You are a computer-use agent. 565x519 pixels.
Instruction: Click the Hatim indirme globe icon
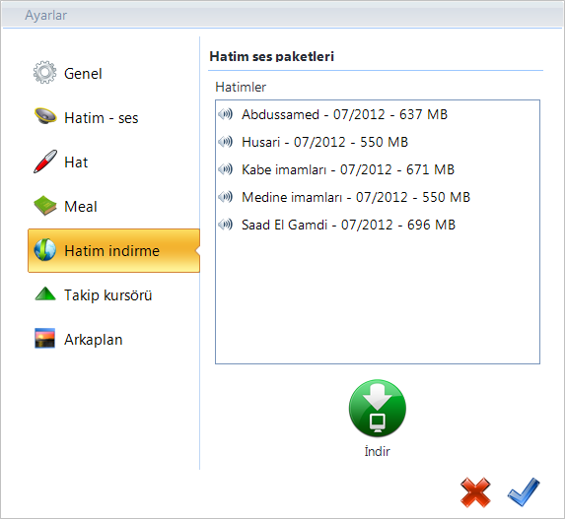(x=45, y=250)
